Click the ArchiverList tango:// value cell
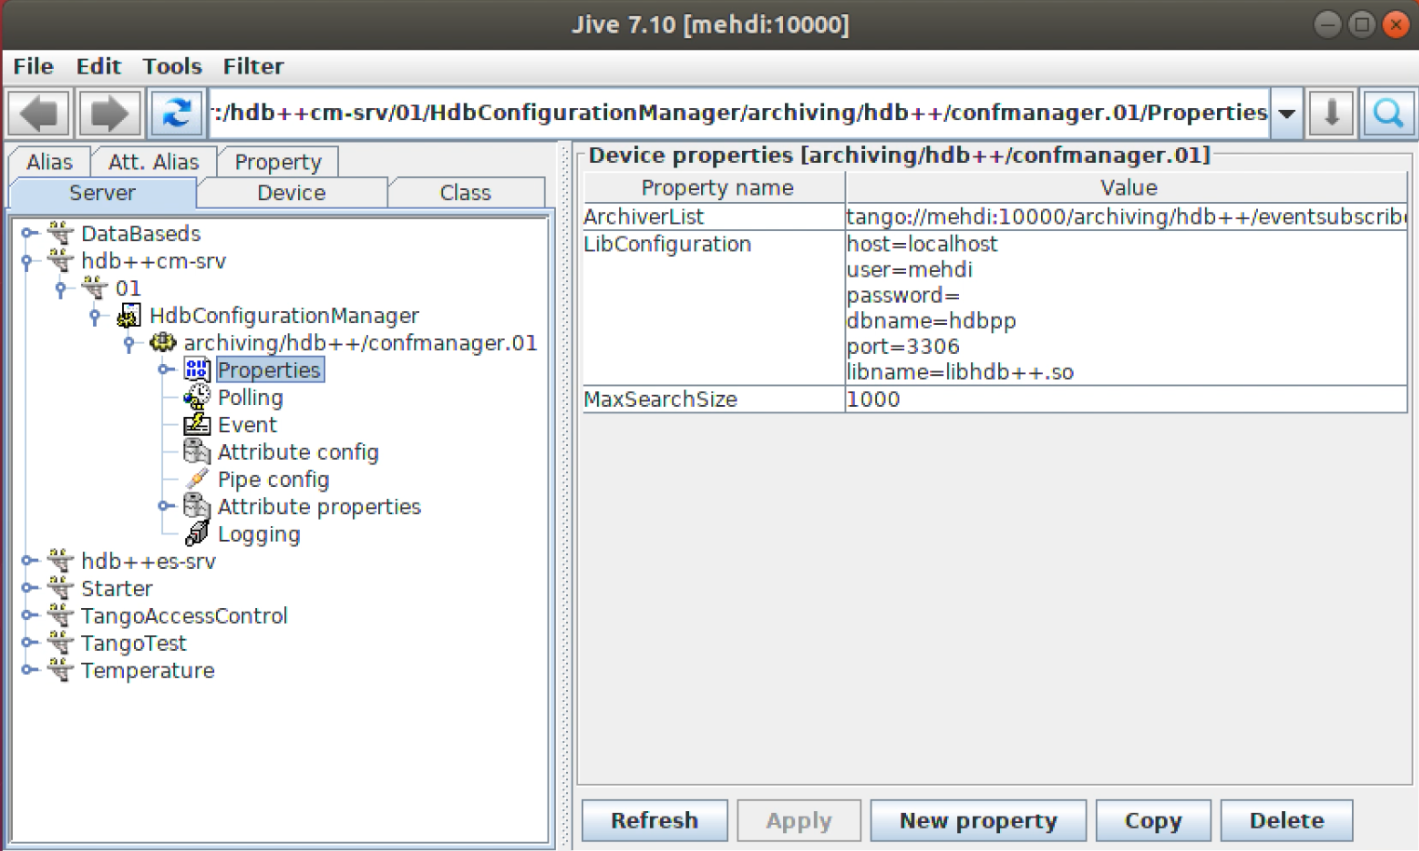 pyautogui.click(x=1126, y=216)
